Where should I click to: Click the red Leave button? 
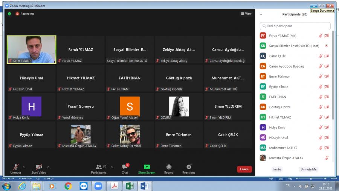pos(244,169)
